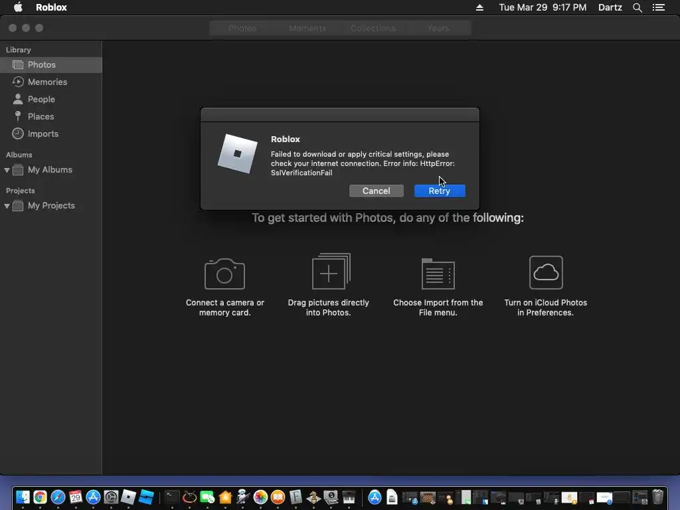The image size is (680, 510).
Task: Open the Apple menu
Action: (x=18, y=7)
